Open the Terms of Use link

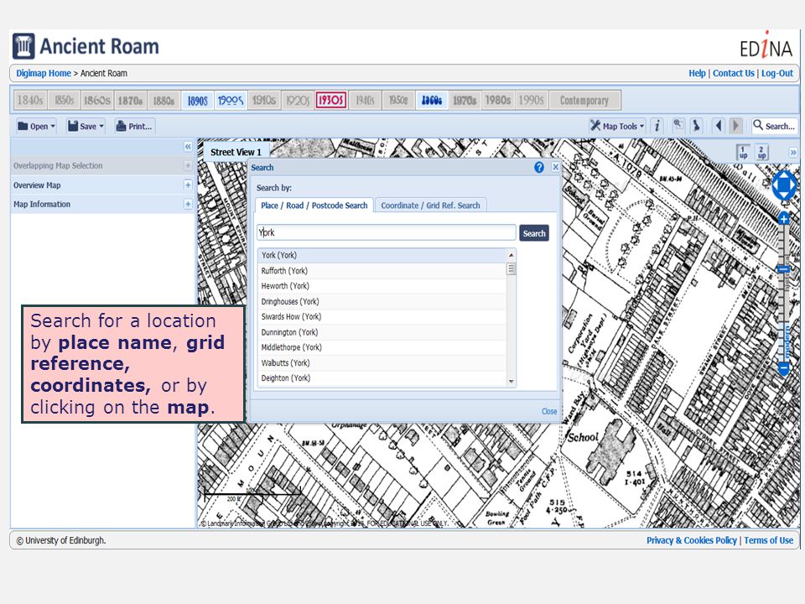[769, 540]
